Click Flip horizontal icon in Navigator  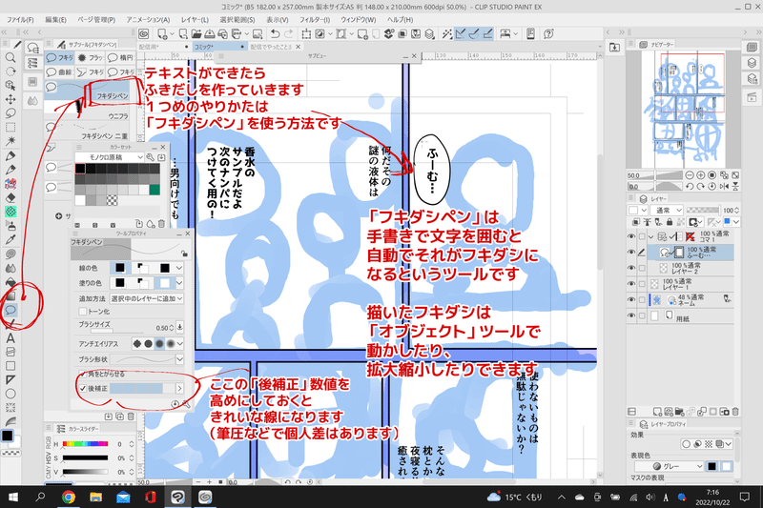click(724, 186)
